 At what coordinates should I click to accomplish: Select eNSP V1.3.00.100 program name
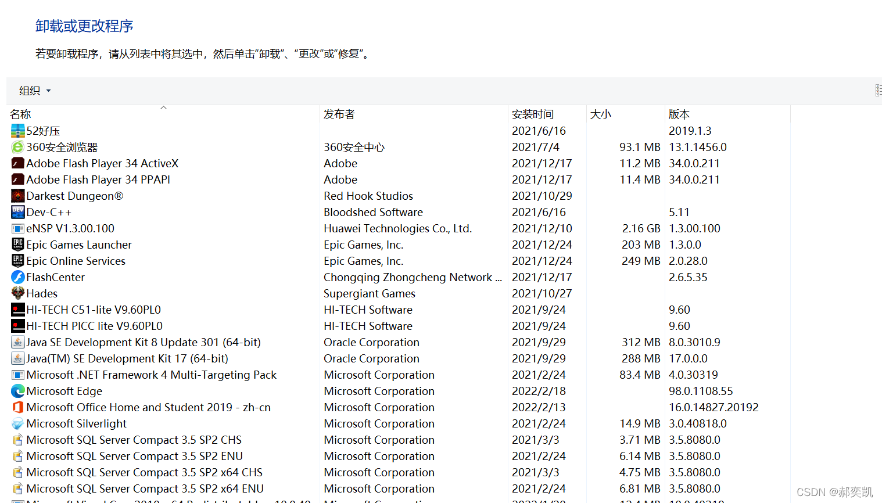[x=70, y=228]
